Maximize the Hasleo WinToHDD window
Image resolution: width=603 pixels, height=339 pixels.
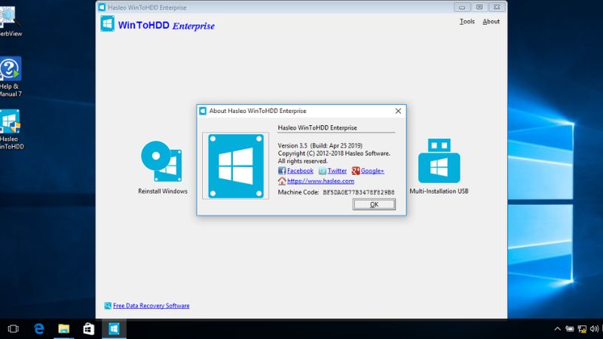click(x=479, y=8)
